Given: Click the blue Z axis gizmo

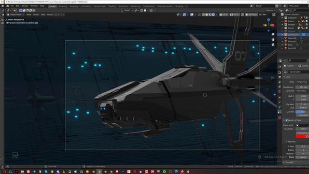Looking at the screenshot, I should pyautogui.click(x=268, y=20).
